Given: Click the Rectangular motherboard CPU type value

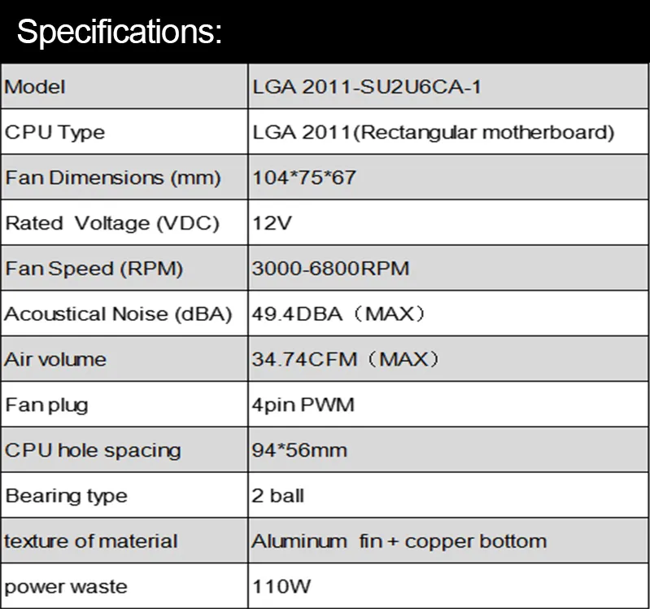Looking at the screenshot, I should [433, 133].
